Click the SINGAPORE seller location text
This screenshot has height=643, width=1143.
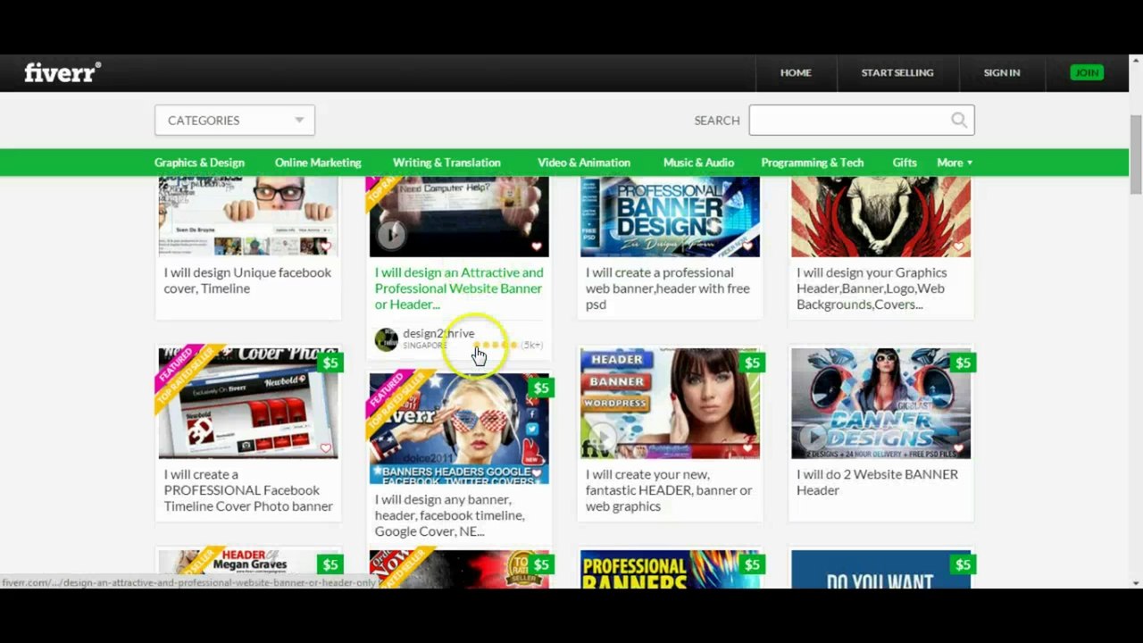425,346
